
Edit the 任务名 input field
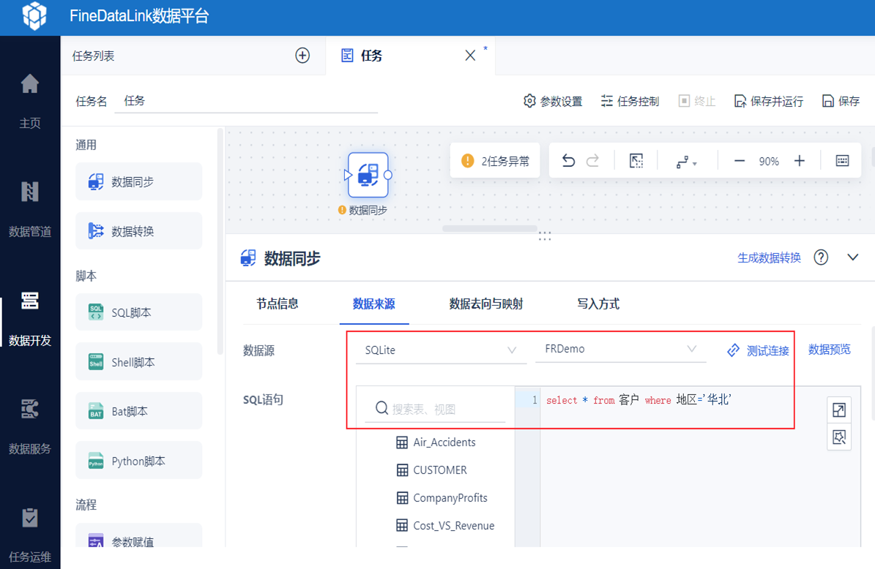[246, 101]
